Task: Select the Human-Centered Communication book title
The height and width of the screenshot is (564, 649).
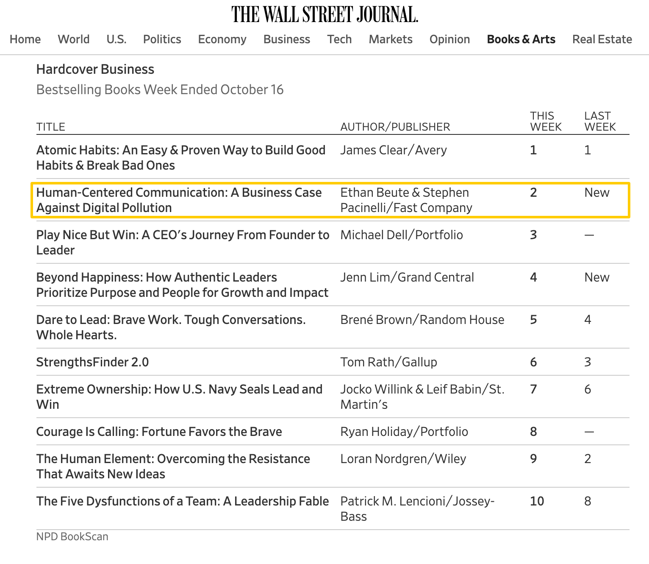Action: coord(179,200)
